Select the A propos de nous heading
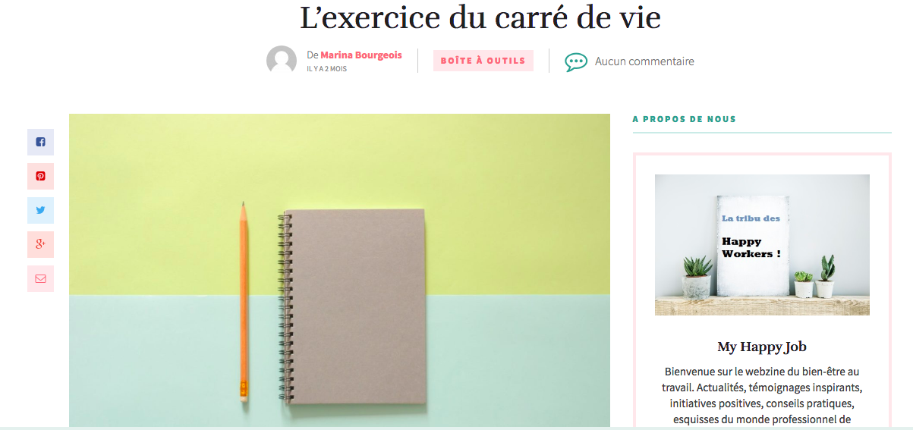The height and width of the screenshot is (430, 913). click(685, 119)
